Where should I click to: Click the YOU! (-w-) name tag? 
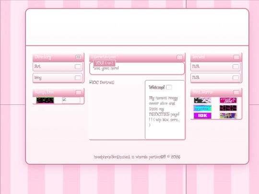104,63
